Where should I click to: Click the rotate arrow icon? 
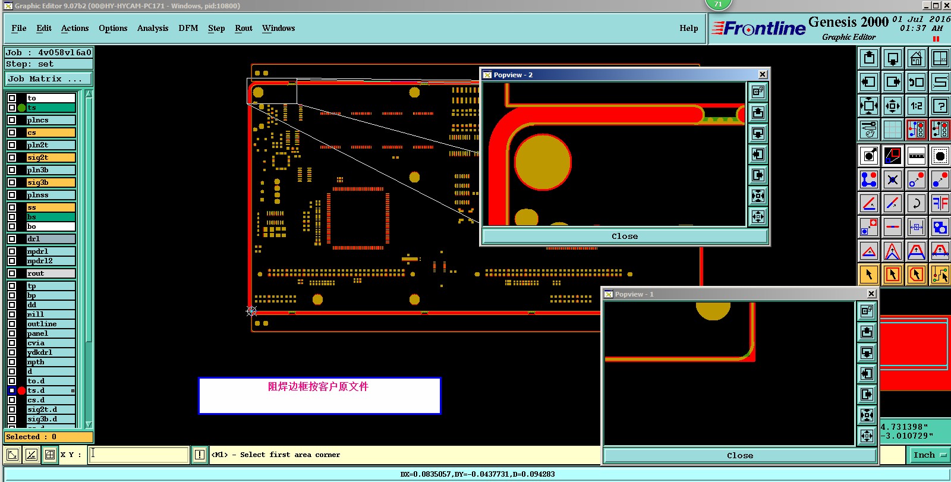[917, 203]
